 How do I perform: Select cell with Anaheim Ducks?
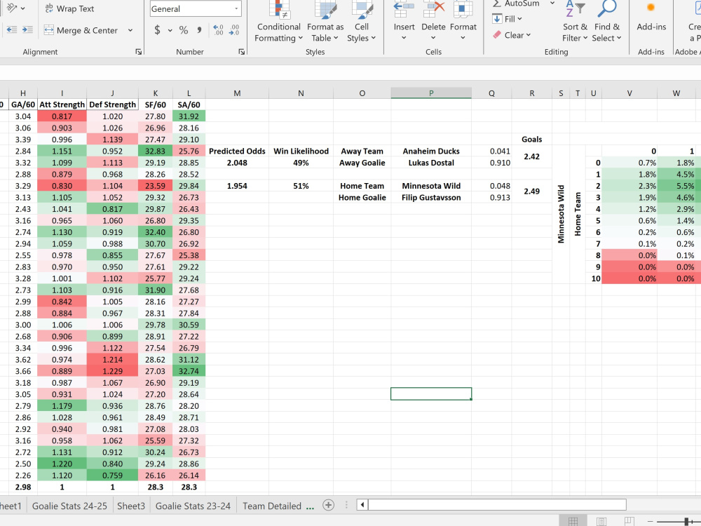(x=431, y=151)
